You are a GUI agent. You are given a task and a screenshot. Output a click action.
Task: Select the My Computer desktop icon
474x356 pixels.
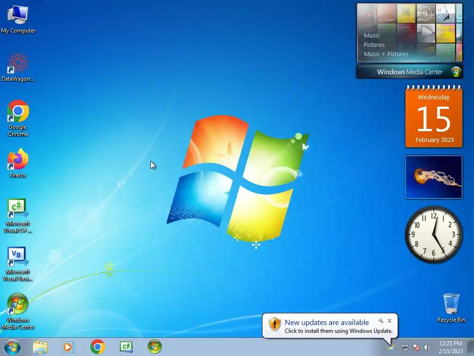pos(18,19)
